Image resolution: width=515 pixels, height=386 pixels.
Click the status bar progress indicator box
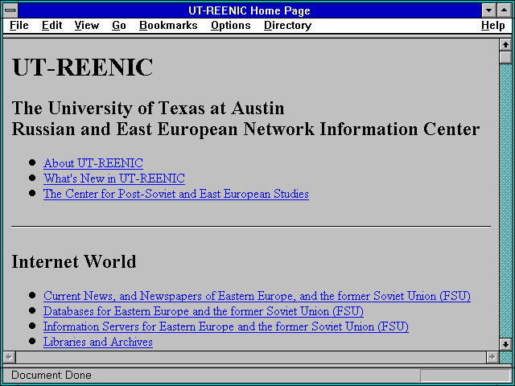pyautogui.click(x=465, y=376)
